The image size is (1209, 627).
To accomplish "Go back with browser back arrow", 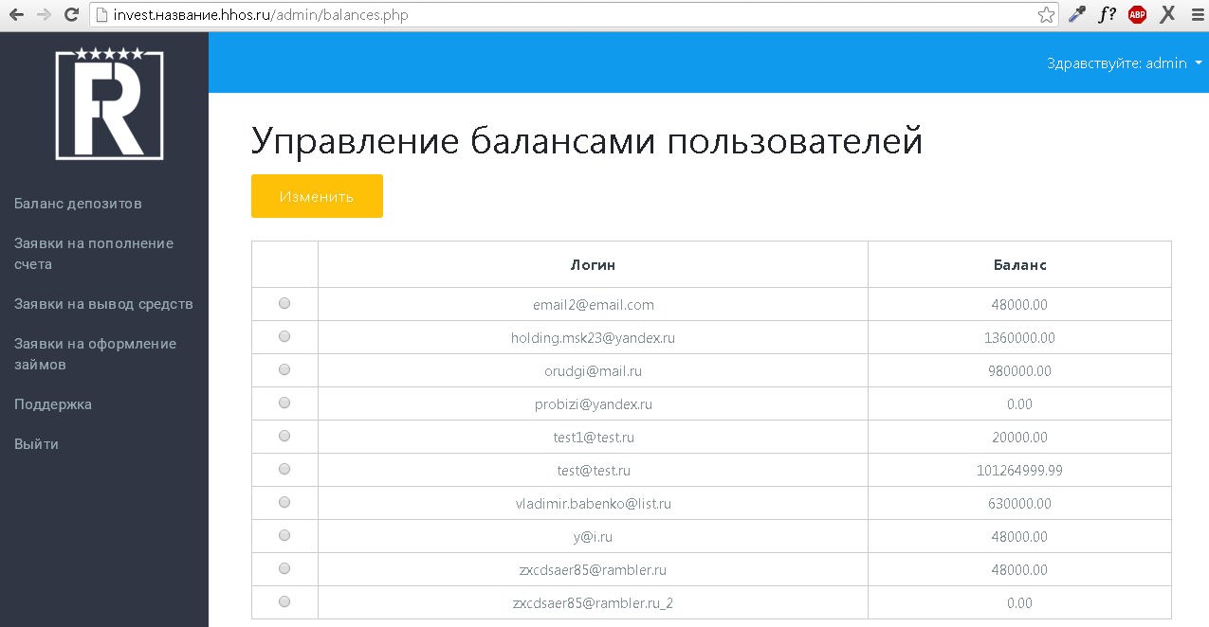I will (16, 14).
